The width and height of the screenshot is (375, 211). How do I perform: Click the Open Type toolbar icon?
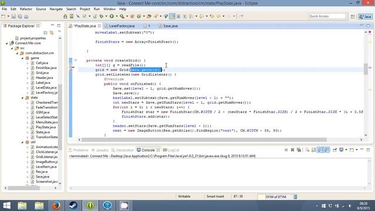coord(149,16)
